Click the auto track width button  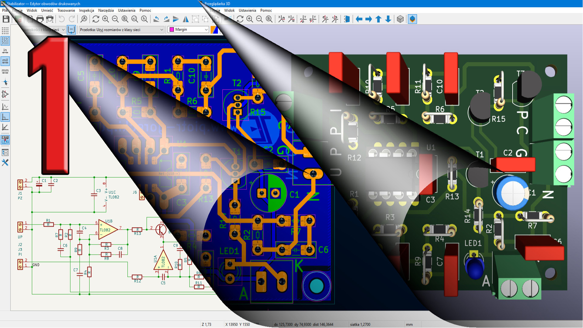(71, 30)
